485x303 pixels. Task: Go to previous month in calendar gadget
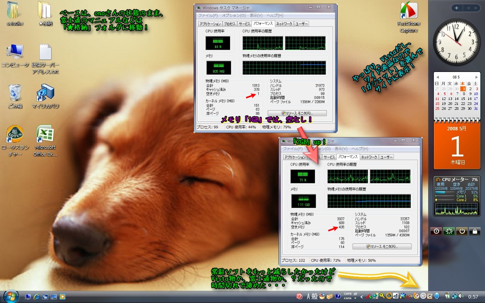[x=437, y=77]
